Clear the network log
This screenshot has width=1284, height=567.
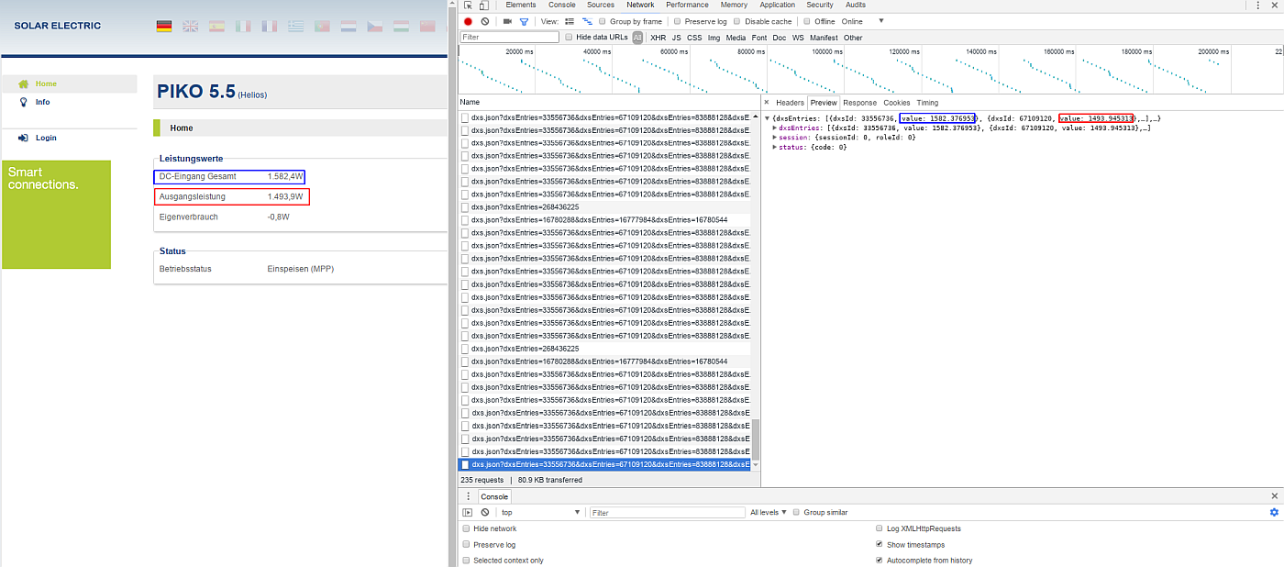pyautogui.click(x=485, y=21)
